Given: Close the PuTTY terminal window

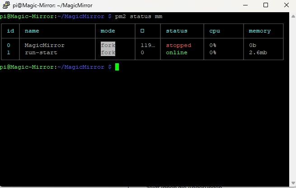Looking at the screenshot, I should [x=286, y=5].
